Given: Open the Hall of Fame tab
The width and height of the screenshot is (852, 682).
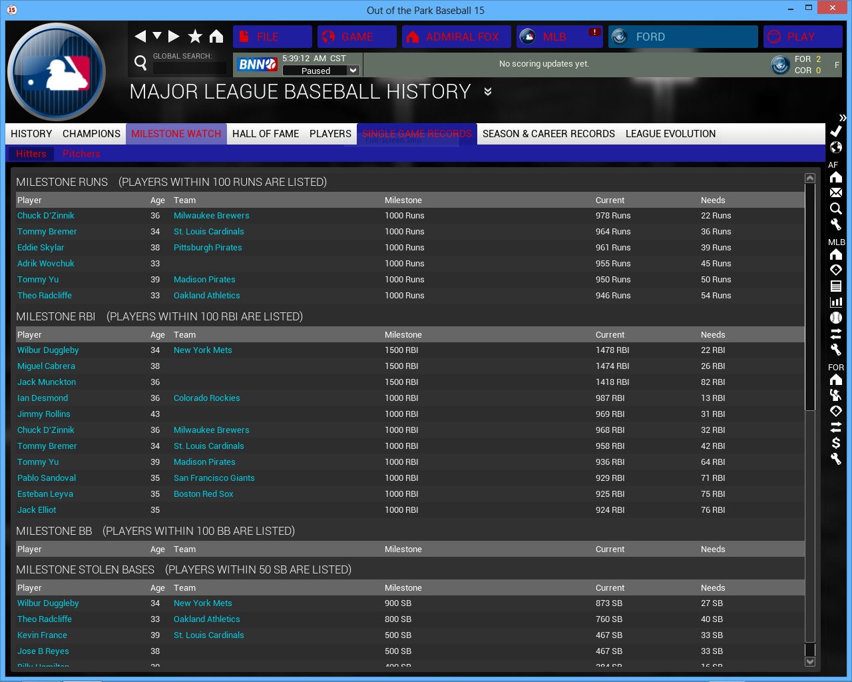Looking at the screenshot, I should (266, 134).
